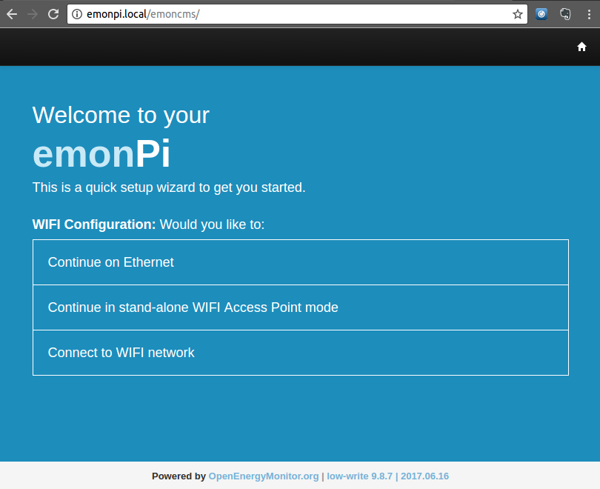Screen dimensions: 600x489
Task: Visit the OpenEnergyMonitor.org footer link
Action: pyautogui.click(x=264, y=476)
